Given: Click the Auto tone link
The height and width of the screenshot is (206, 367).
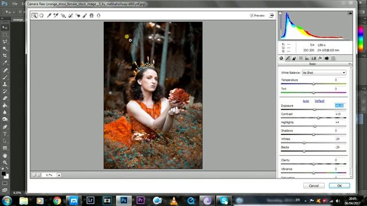Looking at the screenshot, I should tap(306, 101).
